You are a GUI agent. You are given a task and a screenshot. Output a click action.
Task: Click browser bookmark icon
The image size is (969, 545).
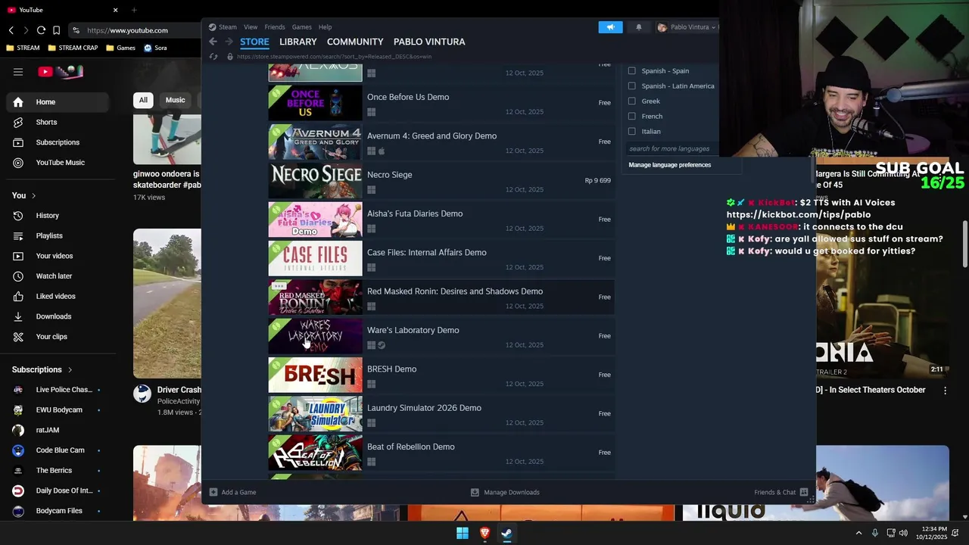(56, 30)
